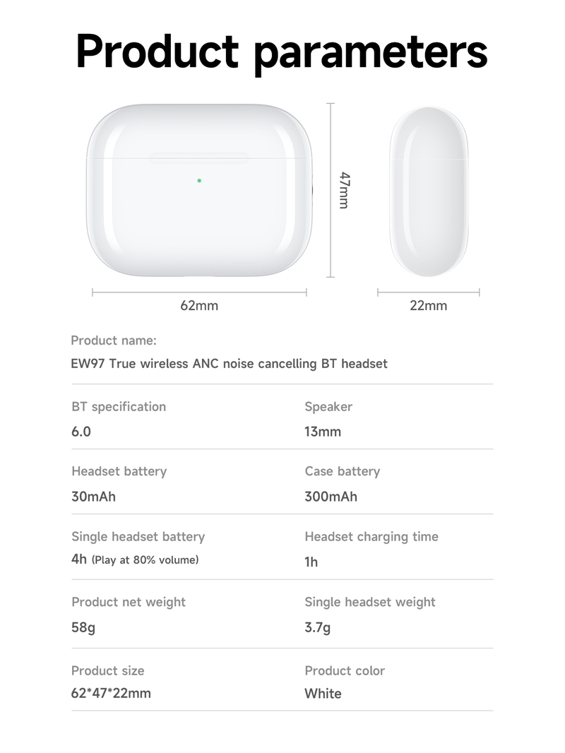The height and width of the screenshot is (753, 565).
Task: Select the 3.7g single headset weight value
Action: tap(317, 627)
